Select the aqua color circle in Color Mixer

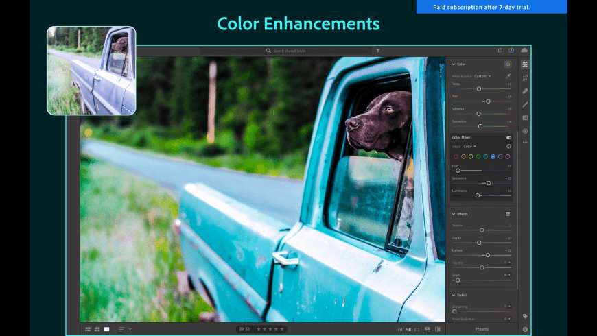point(485,156)
